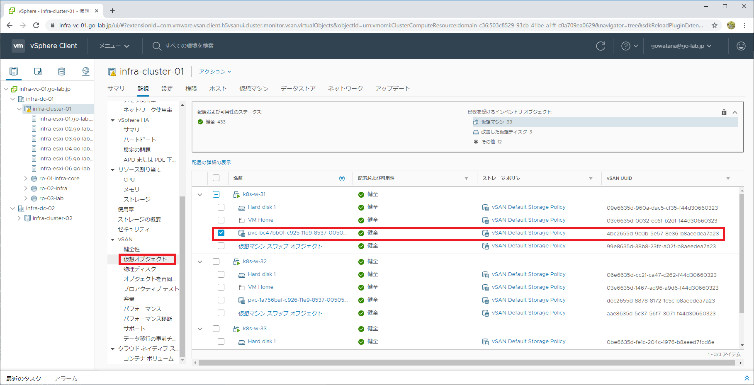Reload the browser page
The height and width of the screenshot is (385, 754).
36,25
